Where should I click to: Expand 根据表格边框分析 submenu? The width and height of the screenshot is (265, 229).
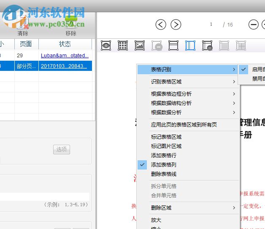coord(187,94)
